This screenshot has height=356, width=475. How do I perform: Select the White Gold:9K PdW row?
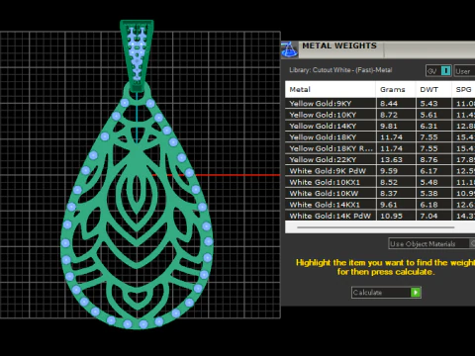click(380, 171)
